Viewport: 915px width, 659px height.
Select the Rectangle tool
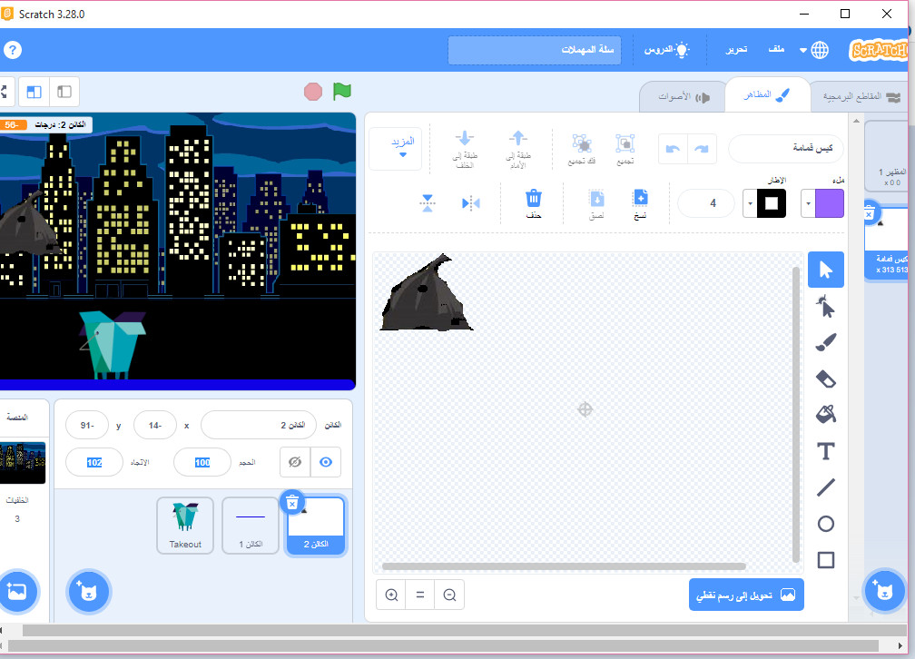tap(825, 560)
